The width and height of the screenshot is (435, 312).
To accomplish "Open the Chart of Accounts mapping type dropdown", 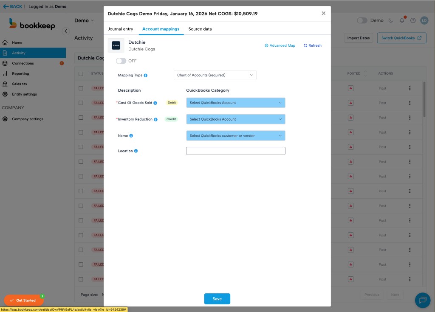I will coord(215,75).
